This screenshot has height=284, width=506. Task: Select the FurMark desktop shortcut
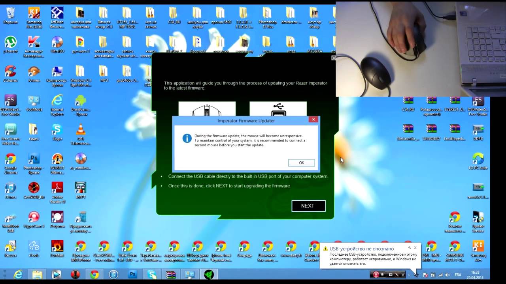[x=57, y=249]
